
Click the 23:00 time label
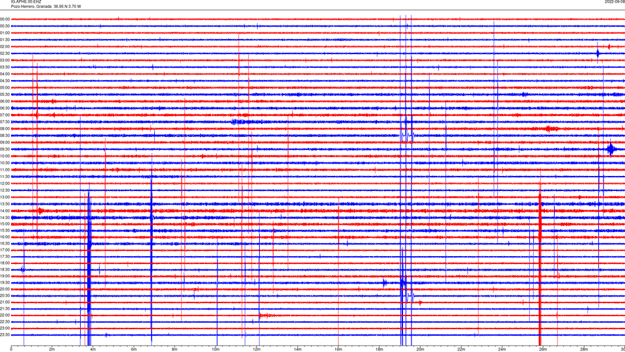pos(5,329)
